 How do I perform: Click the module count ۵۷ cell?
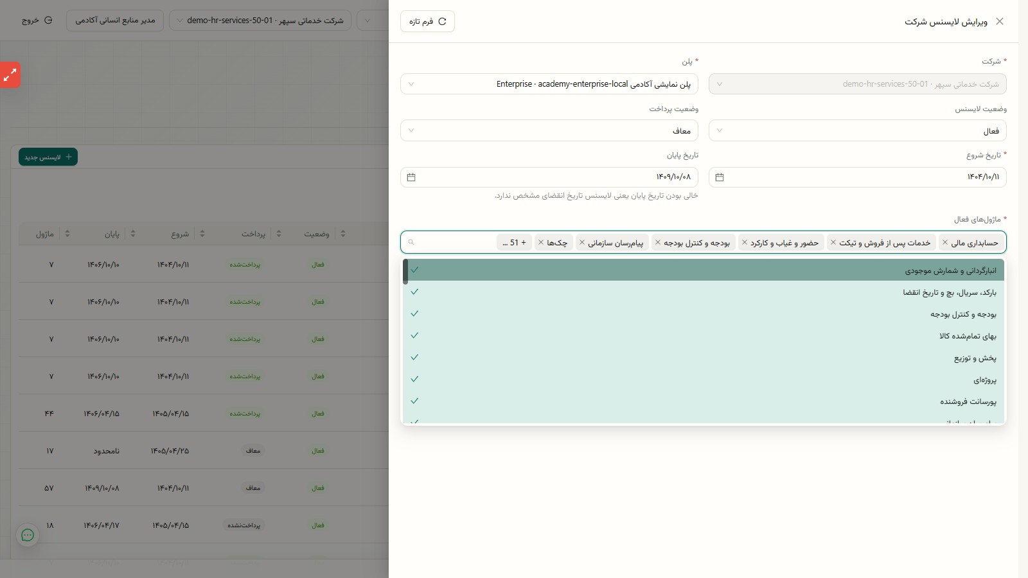[x=49, y=488]
